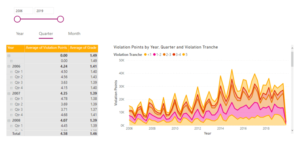This screenshot has height=156, width=302.
Task: Expand Qtr 4 under 2007
Action: pos(12,115)
